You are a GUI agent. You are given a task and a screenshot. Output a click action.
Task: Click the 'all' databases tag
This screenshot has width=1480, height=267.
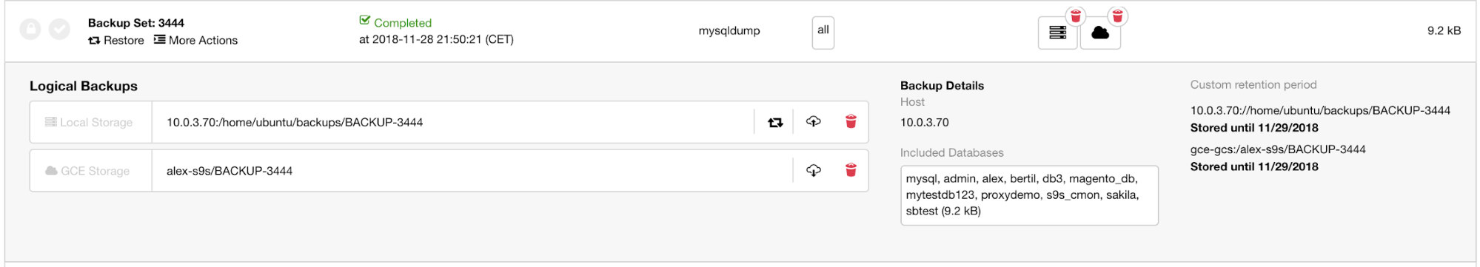pos(823,33)
